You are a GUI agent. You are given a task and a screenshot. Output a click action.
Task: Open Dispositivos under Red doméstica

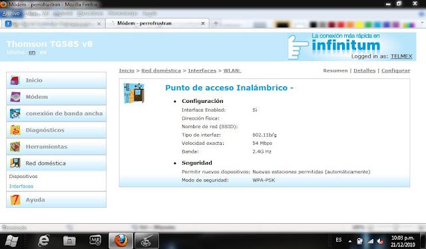coord(23,177)
